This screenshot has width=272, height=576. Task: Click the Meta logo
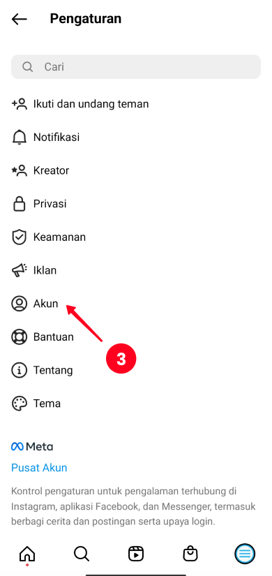click(x=32, y=447)
